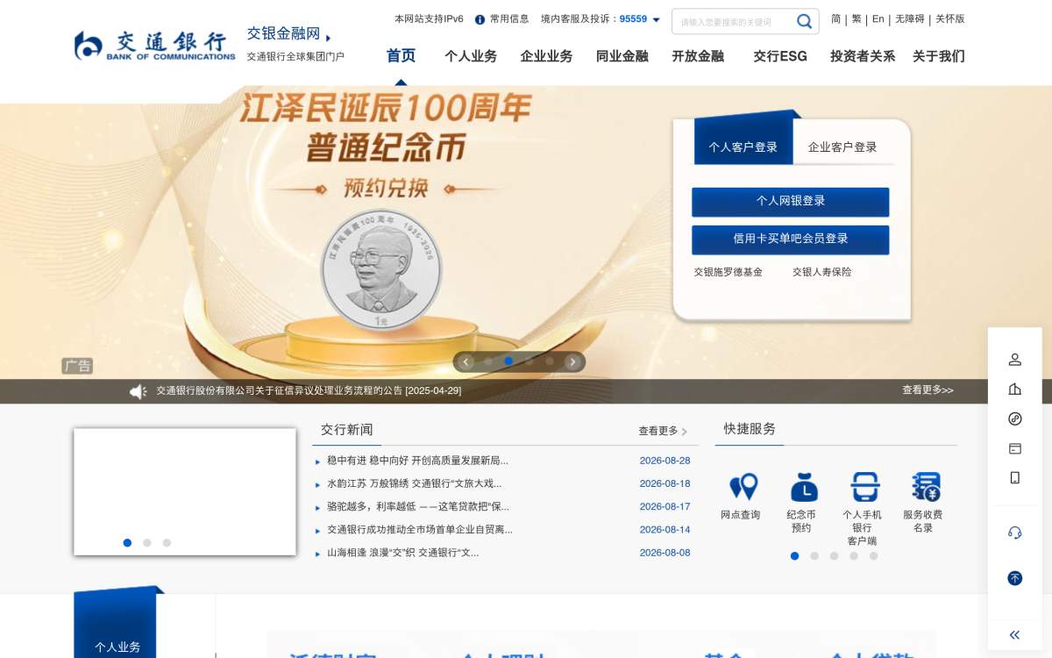Switch to 企业客户登录 tab
1052x658 pixels.
[x=842, y=147]
